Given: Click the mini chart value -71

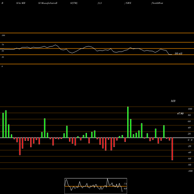Looking at the screenshot, I should coord(125,184).
